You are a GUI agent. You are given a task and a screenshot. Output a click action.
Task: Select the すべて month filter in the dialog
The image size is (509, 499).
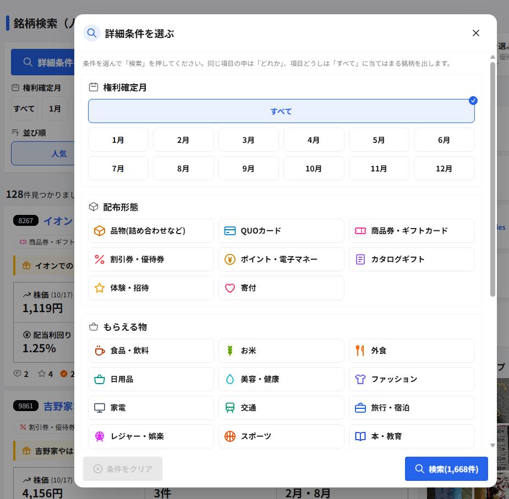pos(281,111)
